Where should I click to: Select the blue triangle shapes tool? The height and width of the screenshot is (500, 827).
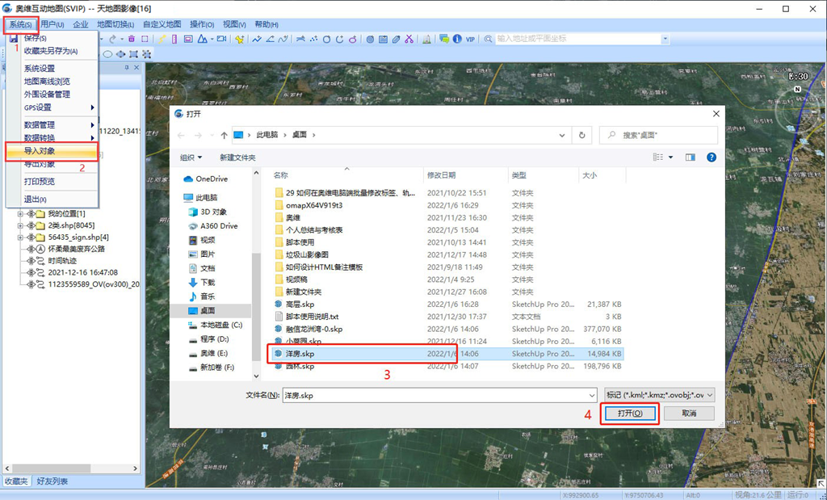pyautogui.click(x=203, y=39)
